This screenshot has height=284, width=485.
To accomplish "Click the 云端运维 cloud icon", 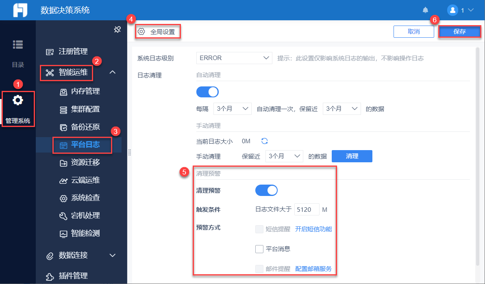I will coord(63,181).
